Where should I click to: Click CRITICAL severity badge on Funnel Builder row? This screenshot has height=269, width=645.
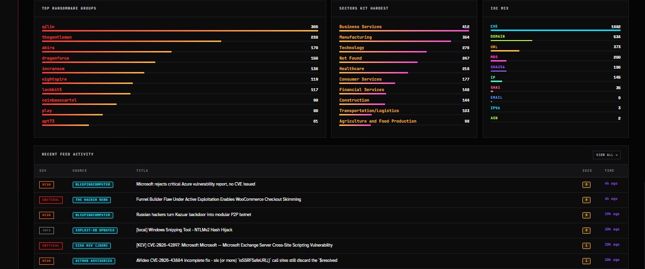click(51, 200)
